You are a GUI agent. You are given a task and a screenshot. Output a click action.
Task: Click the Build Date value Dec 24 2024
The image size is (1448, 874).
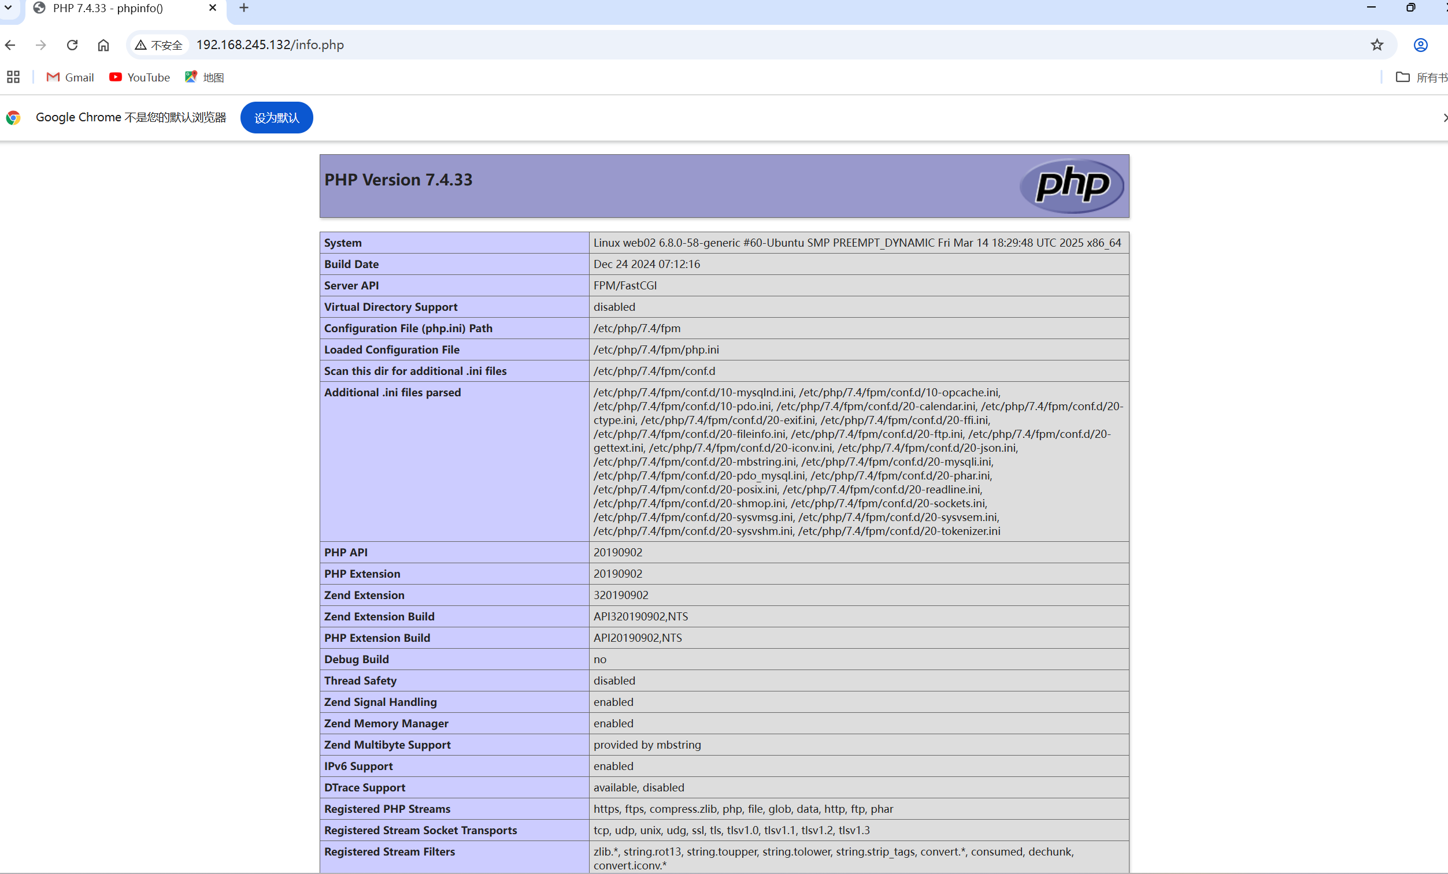point(646,264)
